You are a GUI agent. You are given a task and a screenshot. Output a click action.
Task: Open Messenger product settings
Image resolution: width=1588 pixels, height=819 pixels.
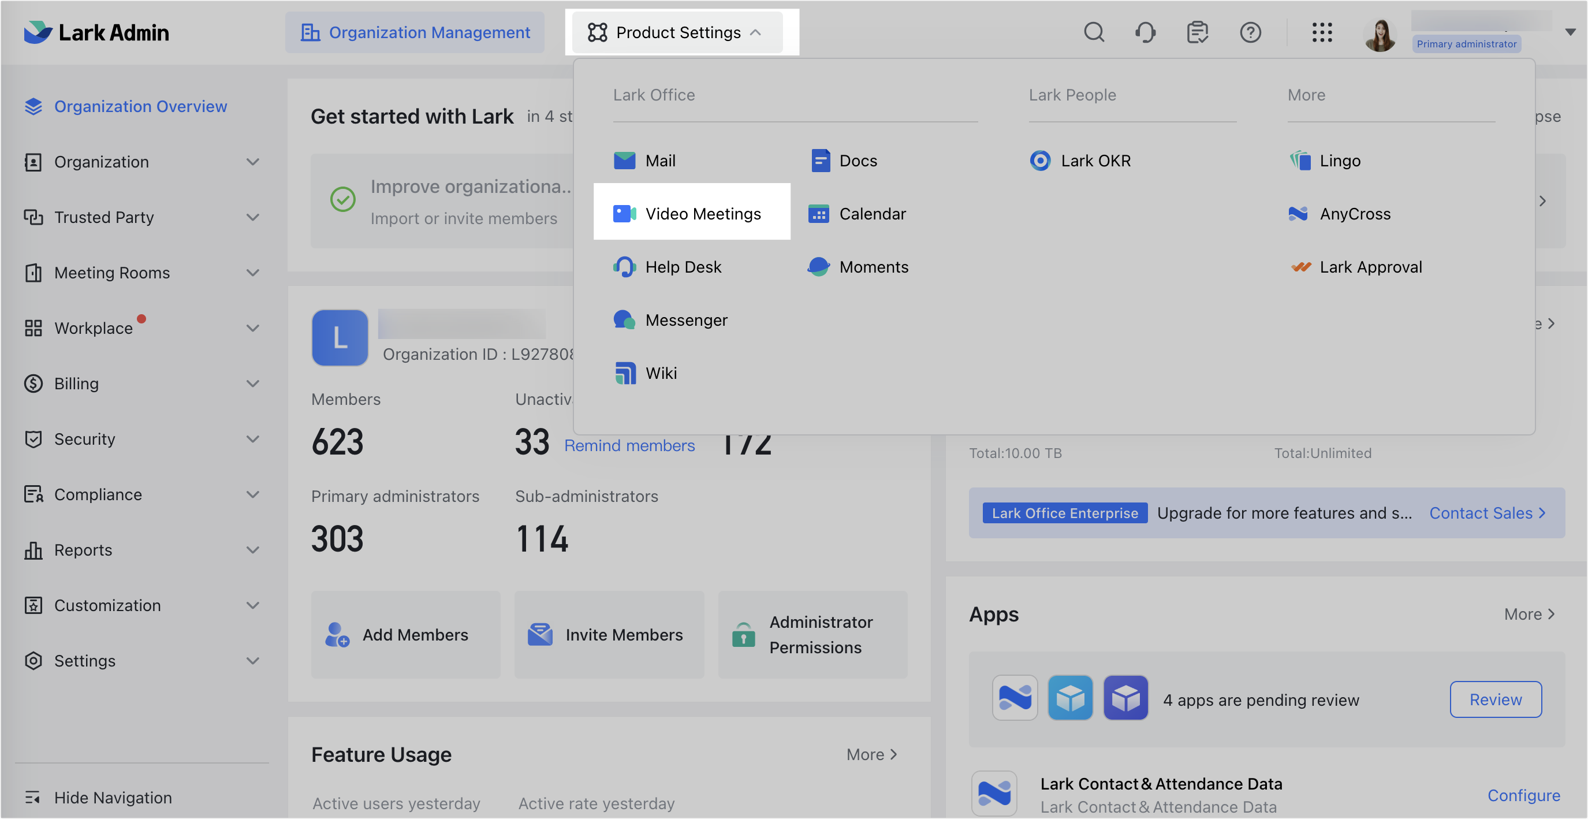670,320
